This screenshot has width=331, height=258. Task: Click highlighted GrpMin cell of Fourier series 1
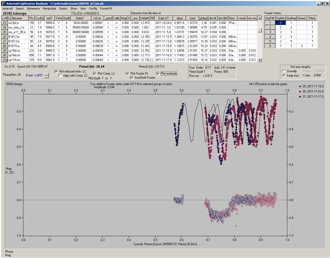281,23
